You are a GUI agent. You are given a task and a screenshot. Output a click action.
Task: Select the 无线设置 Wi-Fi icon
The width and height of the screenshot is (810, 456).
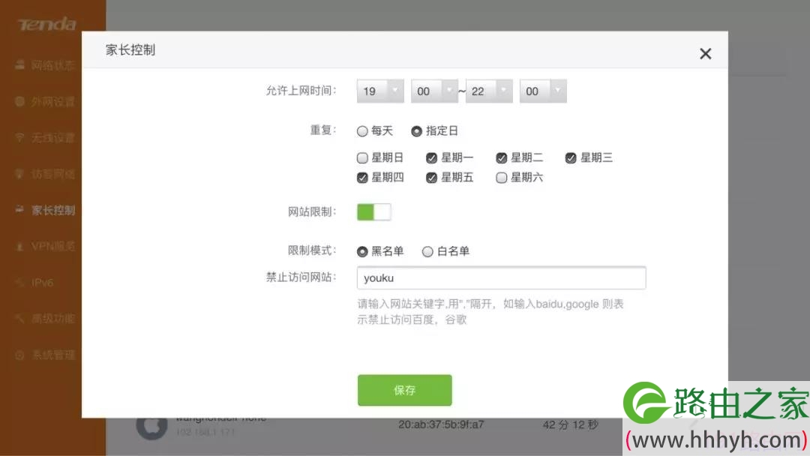click(20, 137)
